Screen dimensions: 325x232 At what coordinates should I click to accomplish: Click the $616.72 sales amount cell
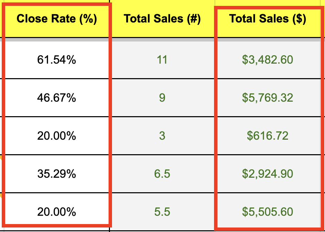pos(268,136)
